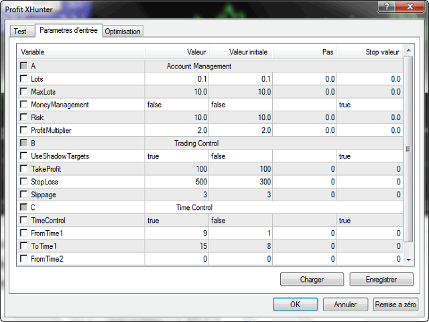The width and height of the screenshot is (429, 322).
Task: Select the Risk Stop valeur cell
Action: (369, 117)
